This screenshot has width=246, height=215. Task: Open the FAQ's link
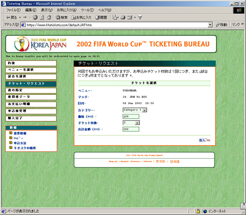coord(18,138)
